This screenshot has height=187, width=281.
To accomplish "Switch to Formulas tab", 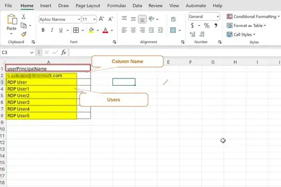I will [x=117, y=6].
